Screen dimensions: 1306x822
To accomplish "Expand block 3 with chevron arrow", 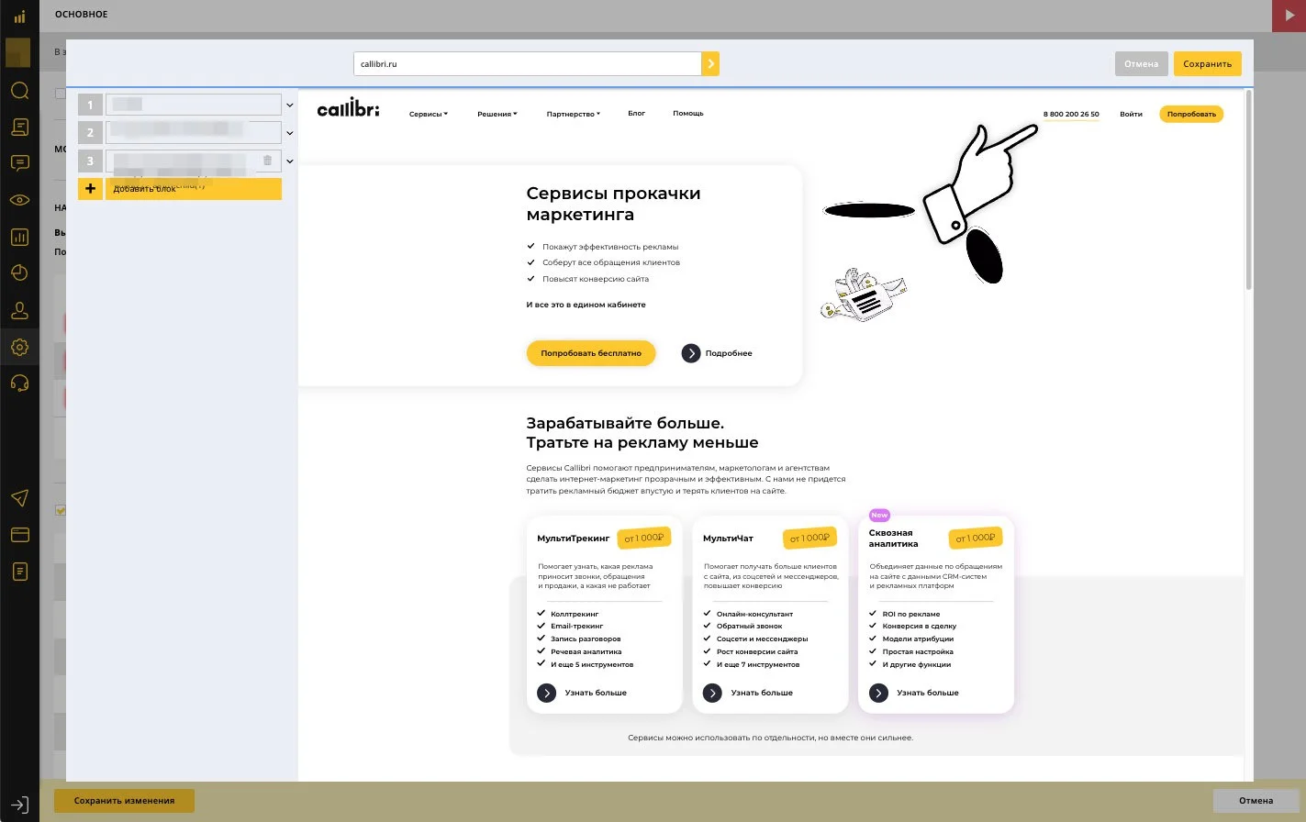I will point(290,161).
